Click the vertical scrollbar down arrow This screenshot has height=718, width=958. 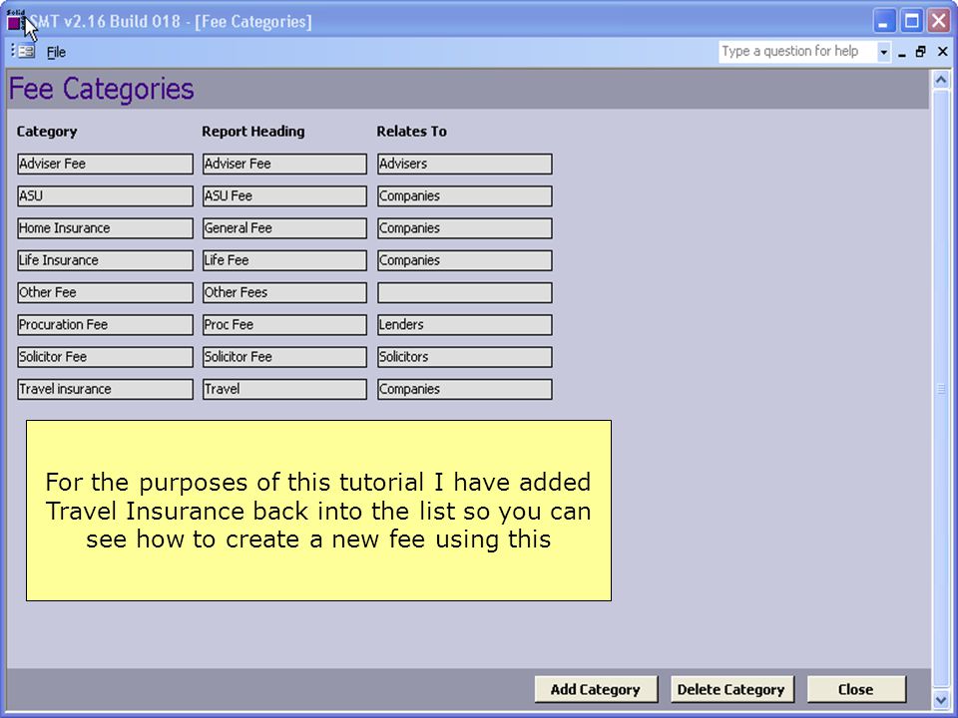(941, 700)
